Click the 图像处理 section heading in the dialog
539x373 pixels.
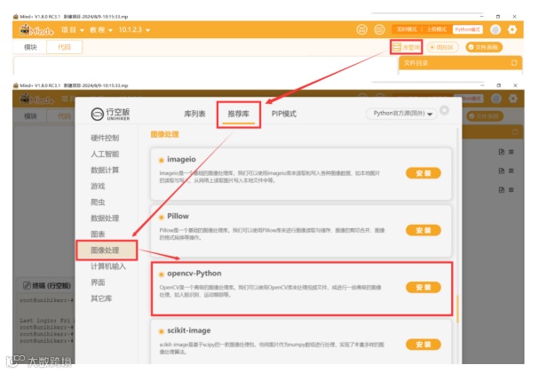pyautogui.click(x=164, y=134)
